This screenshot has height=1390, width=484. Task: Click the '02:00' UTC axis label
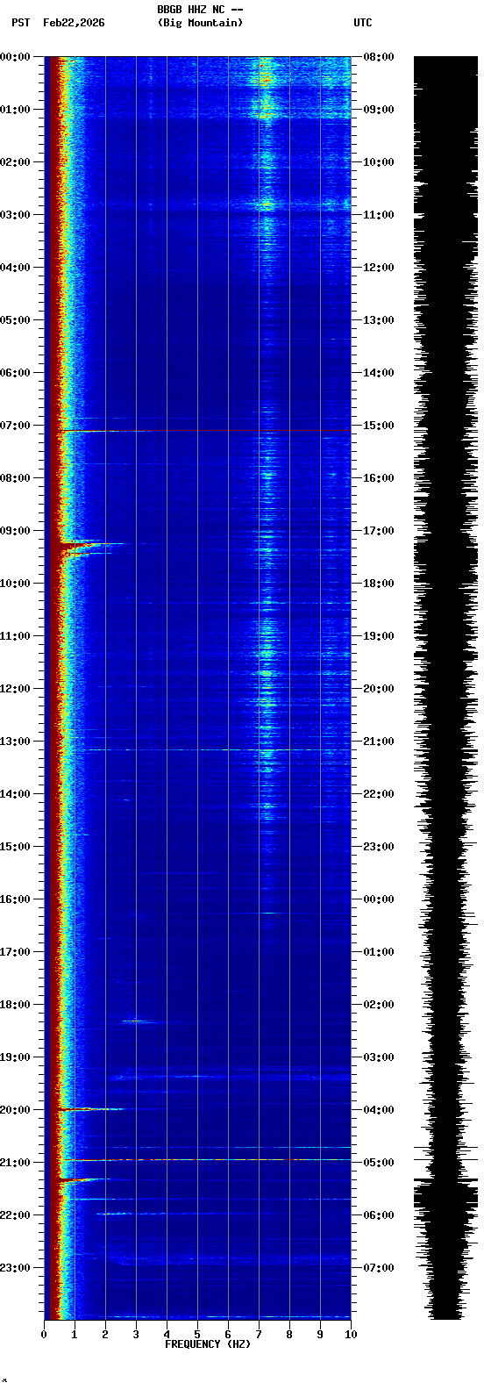pyautogui.click(x=378, y=1005)
